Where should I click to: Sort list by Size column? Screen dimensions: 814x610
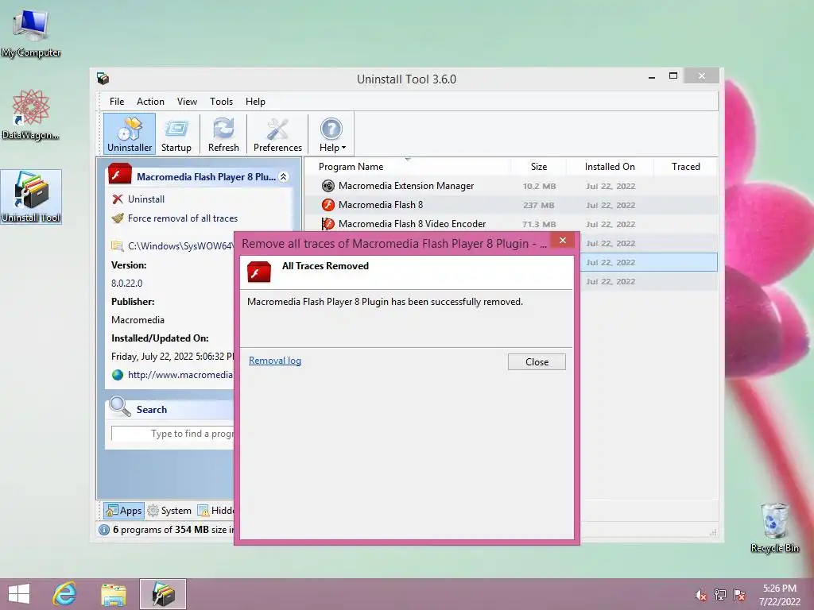click(539, 167)
